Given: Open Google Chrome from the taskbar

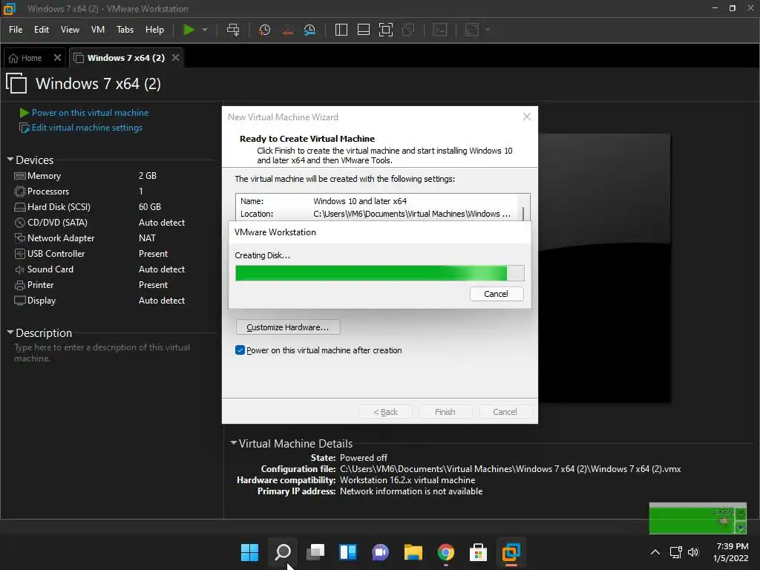Looking at the screenshot, I should (x=445, y=552).
